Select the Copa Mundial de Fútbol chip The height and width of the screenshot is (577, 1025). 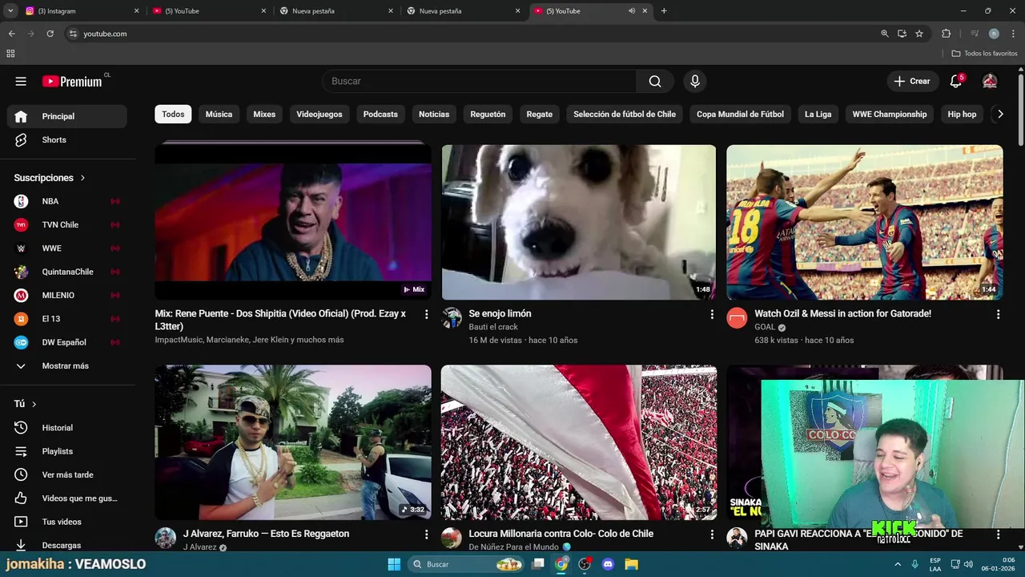click(740, 114)
